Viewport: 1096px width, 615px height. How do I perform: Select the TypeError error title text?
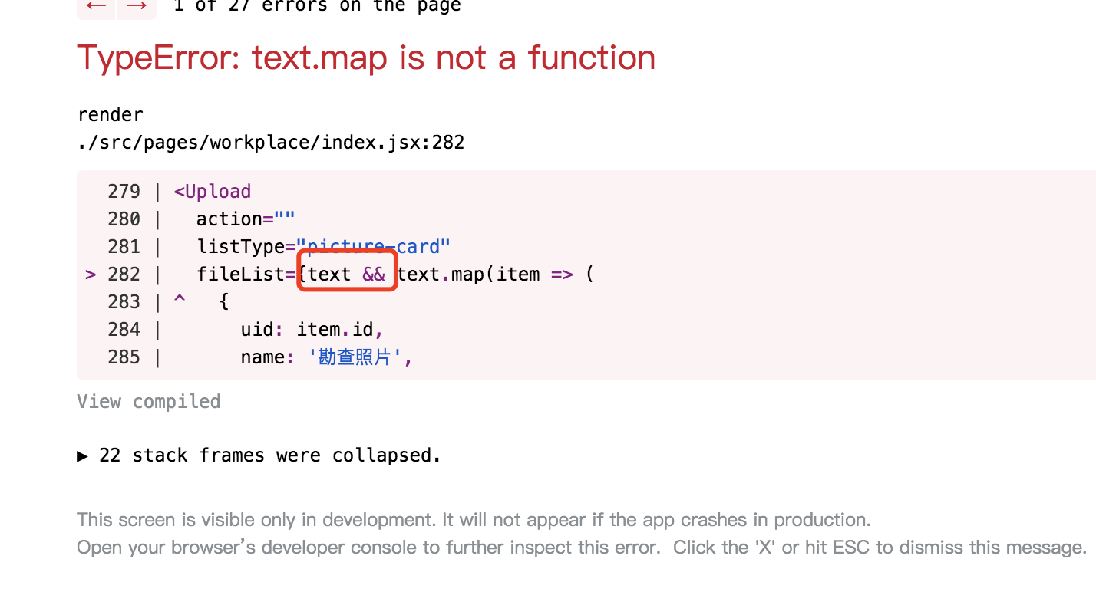coord(366,58)
